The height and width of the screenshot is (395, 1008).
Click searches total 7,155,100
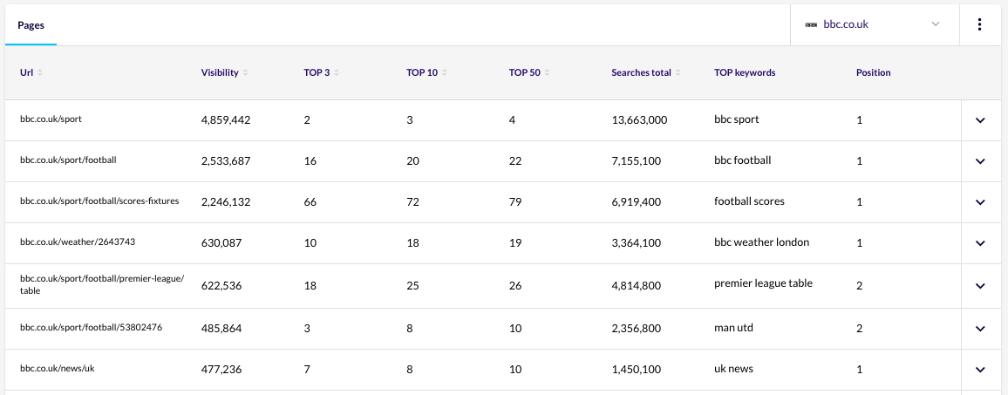tap(637, 160)
